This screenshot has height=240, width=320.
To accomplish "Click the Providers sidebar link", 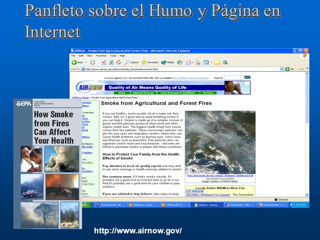I will pos(87,162).
